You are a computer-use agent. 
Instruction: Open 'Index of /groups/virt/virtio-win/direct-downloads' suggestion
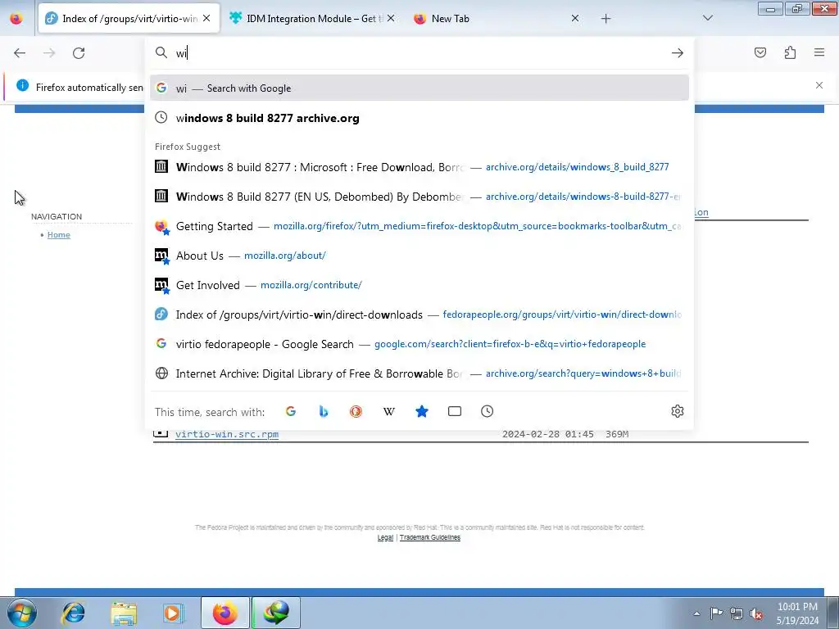419,314
